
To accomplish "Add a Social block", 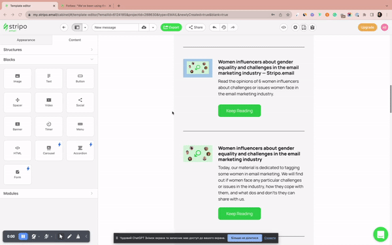I will coord(80,103).
